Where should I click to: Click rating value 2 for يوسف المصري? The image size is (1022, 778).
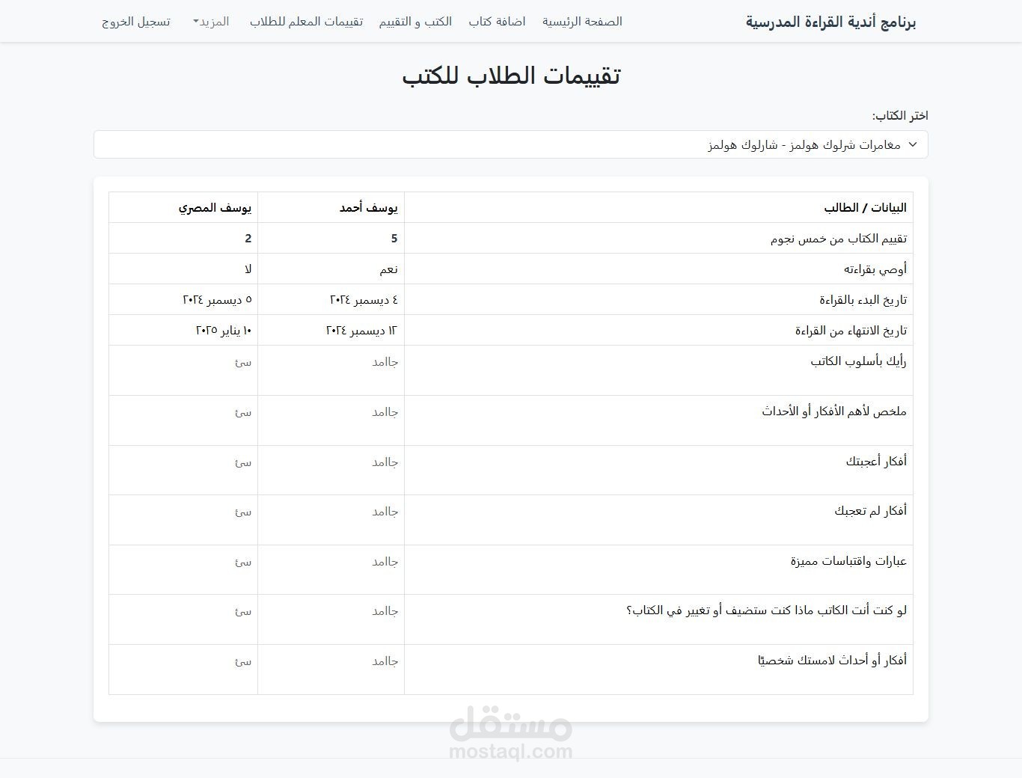(248, 239)
